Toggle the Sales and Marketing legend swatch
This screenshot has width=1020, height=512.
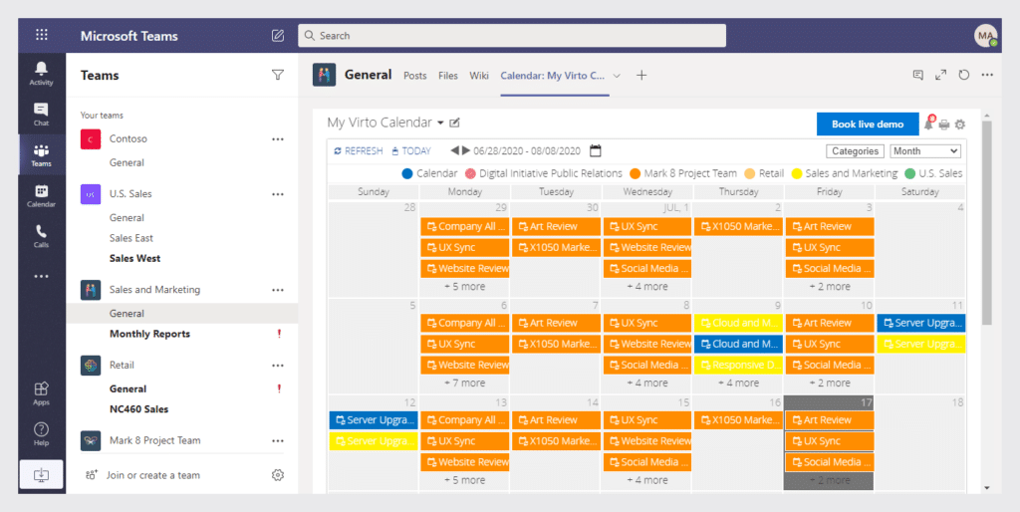point(796,173)
